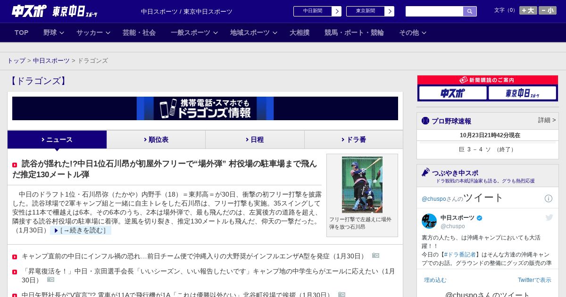Image resolution: width=566 pixels, height=297 pixels.
Task: Click the 東京中日スポーツ subscription banner button
Action: 522,93
